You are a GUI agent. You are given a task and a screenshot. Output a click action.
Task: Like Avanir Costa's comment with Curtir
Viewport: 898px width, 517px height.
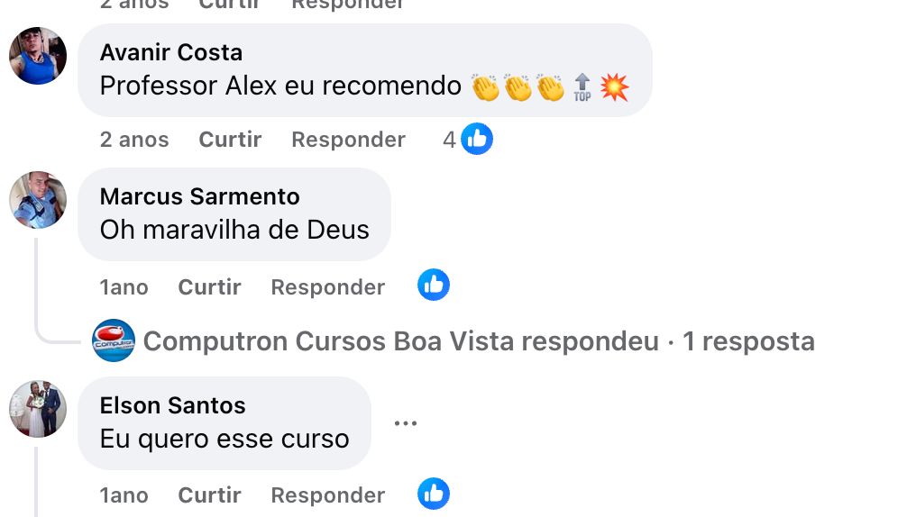230,140
